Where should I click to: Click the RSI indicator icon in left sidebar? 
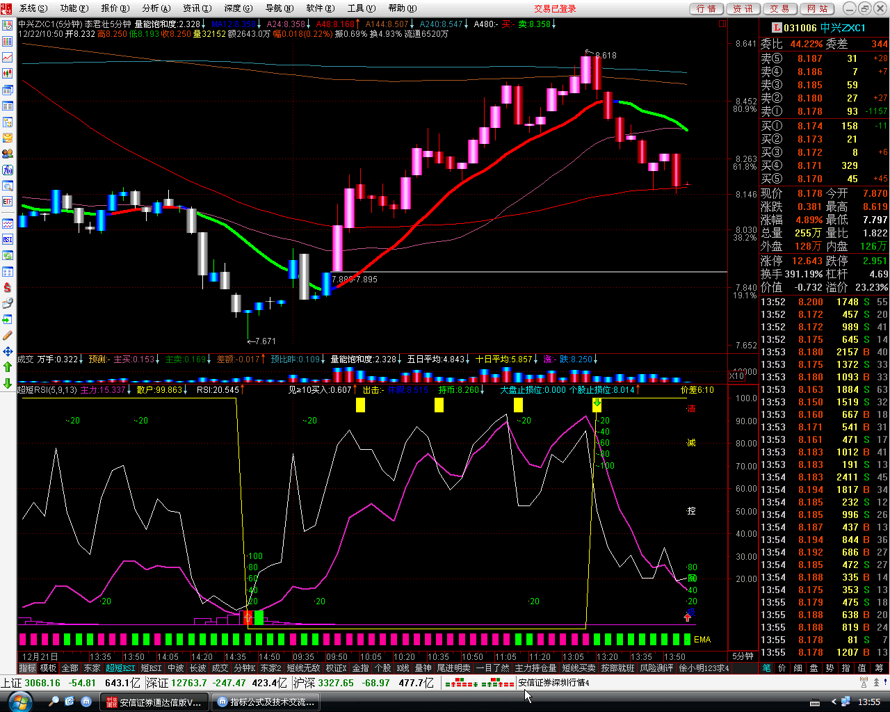click(x=8, y=239)
